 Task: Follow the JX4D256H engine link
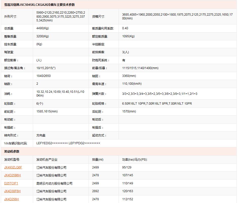click(x=11, y=199)
